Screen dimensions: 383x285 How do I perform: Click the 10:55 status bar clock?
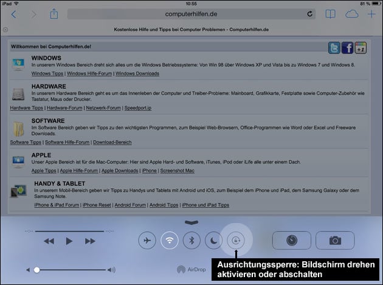[191, 4]
